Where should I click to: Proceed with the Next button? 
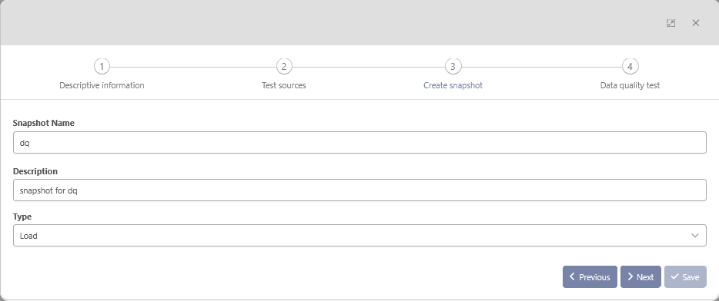pyautogui.click(x=640, y=276)
